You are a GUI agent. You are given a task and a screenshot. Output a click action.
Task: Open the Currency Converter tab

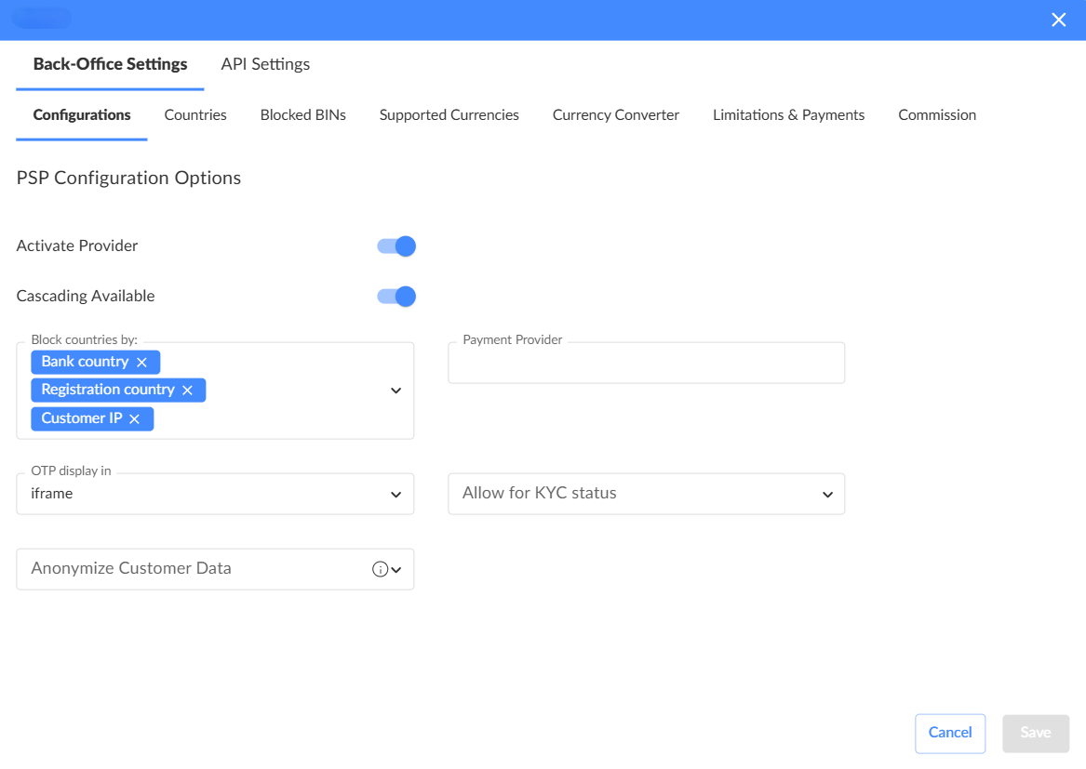pos(615,115)
